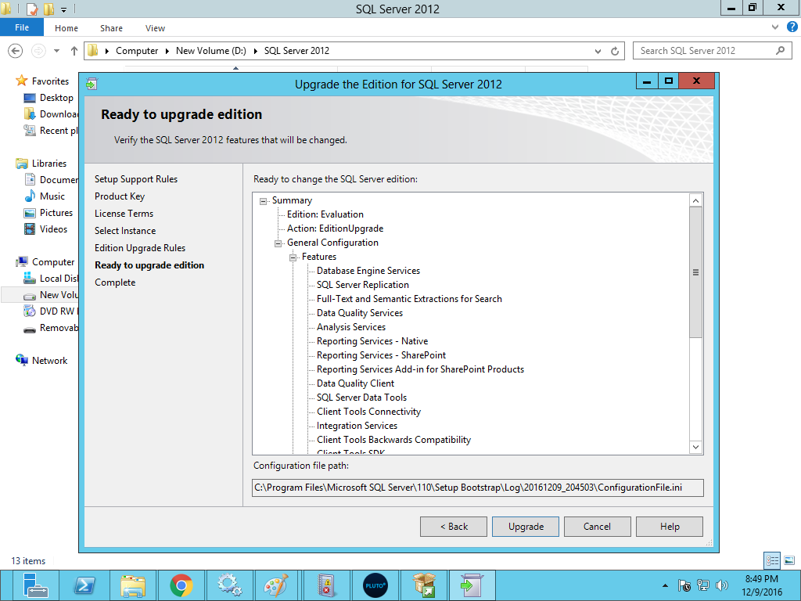801x601 pixels.
Task: Cancel the edition upgrade wizard
Action: tap(597, 527)
